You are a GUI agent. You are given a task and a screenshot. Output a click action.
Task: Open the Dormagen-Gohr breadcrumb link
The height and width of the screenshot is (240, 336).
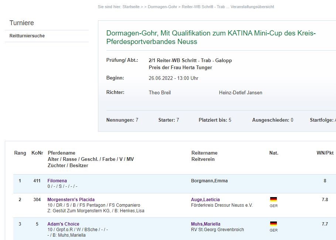162,7
